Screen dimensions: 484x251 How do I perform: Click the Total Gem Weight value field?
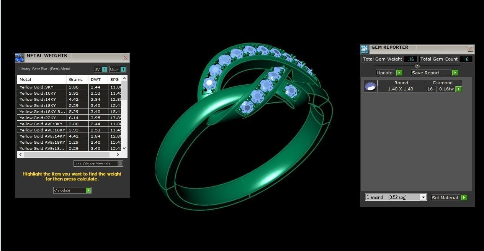pyautogui.click(x=411, y=59)
